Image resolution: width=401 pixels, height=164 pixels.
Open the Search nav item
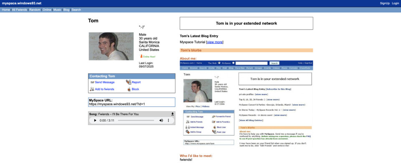(76, 10)
